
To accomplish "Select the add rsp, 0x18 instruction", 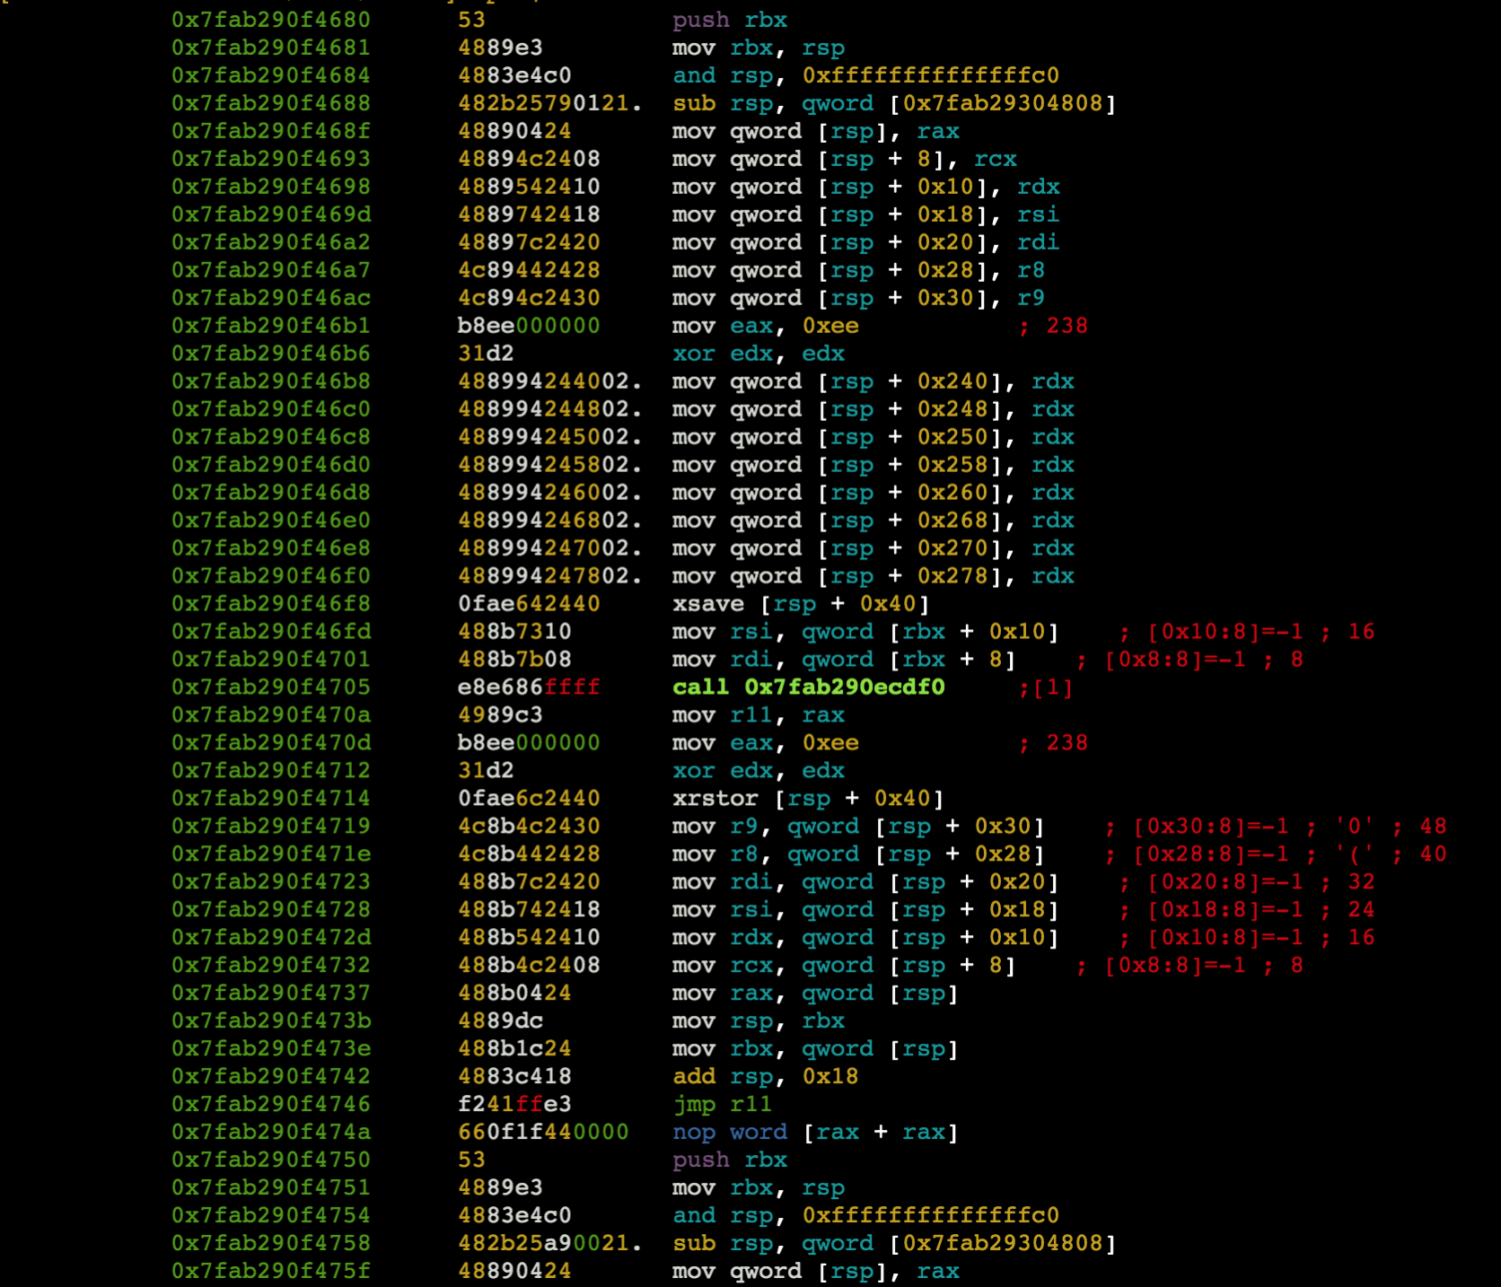I will (x=765, y=1076).
